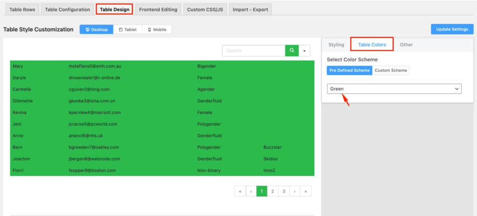
Task: Click the green search magnifier button
Action: [292, 51]
